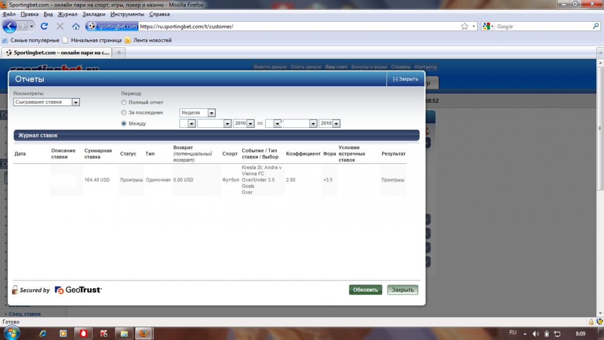604x340 pixels.
Task: Open the start year 2010 dropdown
Action: click(244, 123)
